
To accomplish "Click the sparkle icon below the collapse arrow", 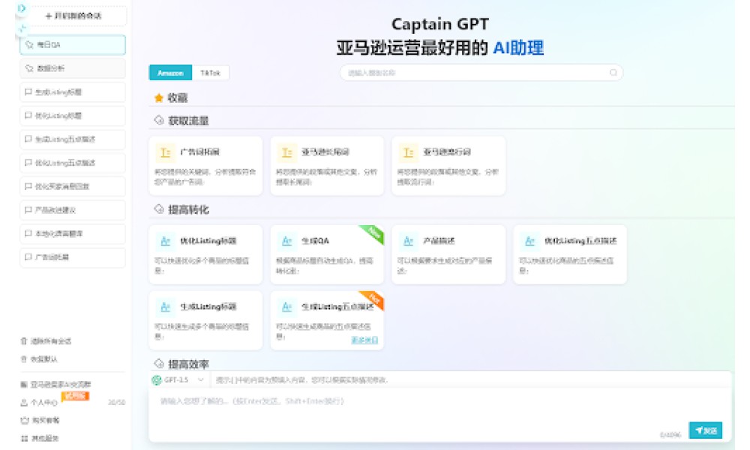I will tap(22, 28).
